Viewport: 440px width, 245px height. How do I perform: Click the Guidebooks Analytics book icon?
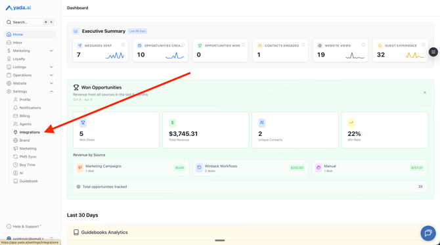(x=76, y=233)
